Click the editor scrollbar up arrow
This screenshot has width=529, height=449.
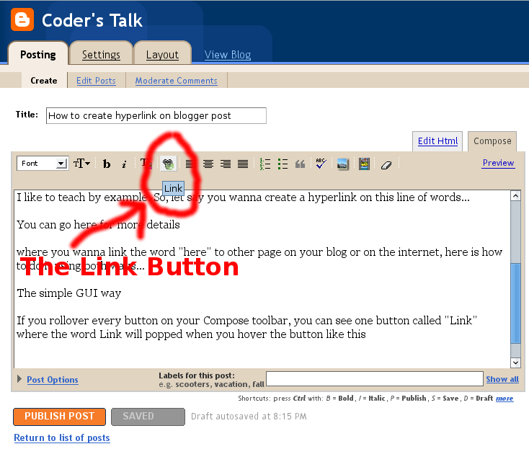click(515, 196)
